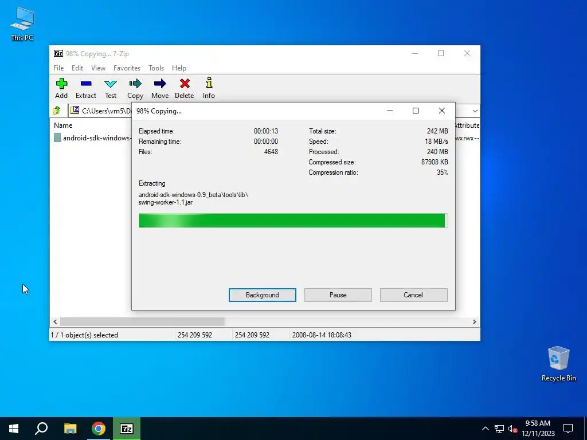Open the notification center icon
The image size is (587, 440).
[x=568, y=429]
